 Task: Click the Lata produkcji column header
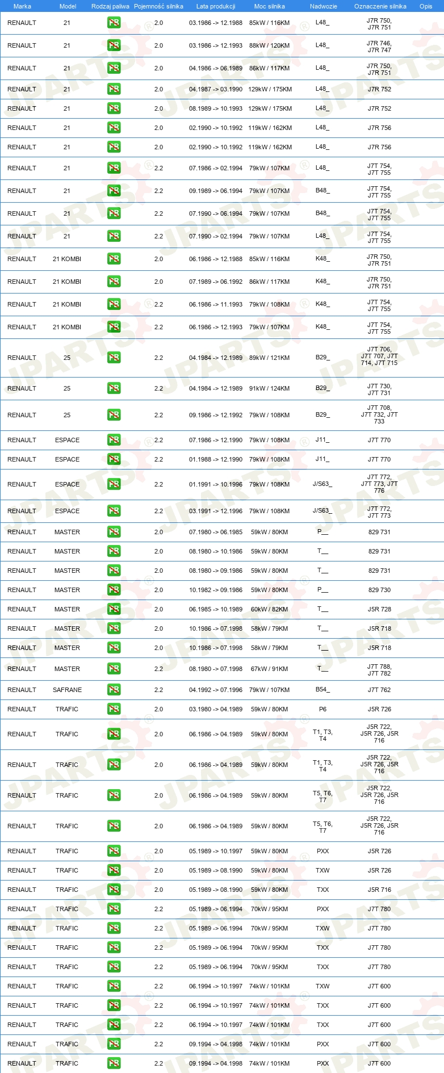[216, 6]
